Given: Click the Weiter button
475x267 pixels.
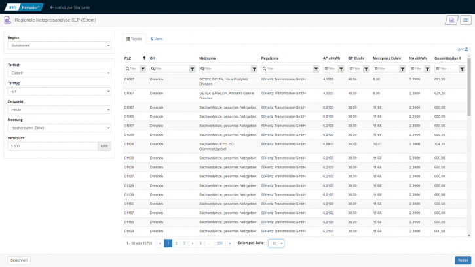Looking at the screenshot, I should [463, 260].
